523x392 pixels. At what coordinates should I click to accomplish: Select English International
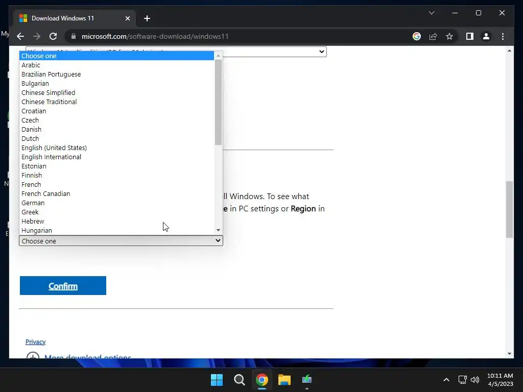116,157
